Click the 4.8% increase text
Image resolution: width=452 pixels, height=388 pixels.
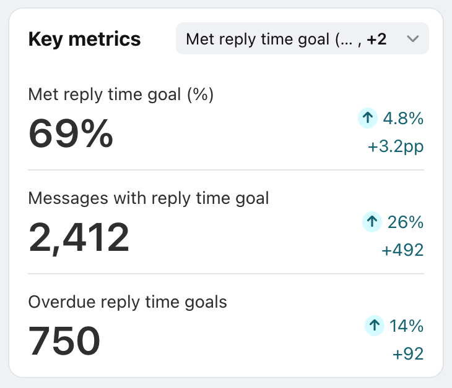(403, 118)
